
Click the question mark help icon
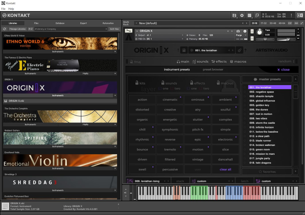coord(245,51)
